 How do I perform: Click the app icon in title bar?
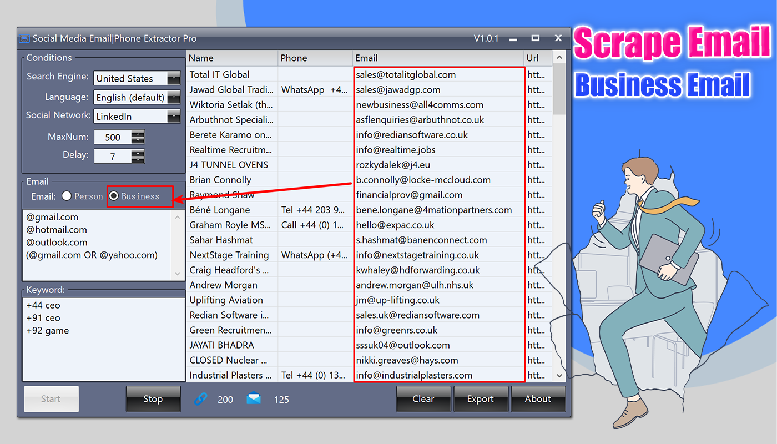click(23, 38)
